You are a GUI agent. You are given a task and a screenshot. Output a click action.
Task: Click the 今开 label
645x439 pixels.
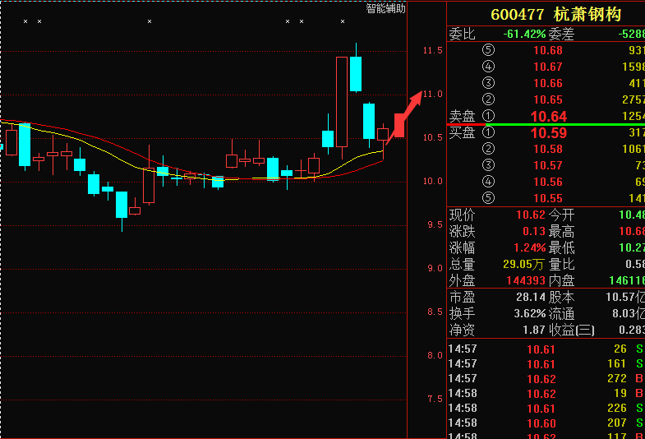[x=561, y=215]
